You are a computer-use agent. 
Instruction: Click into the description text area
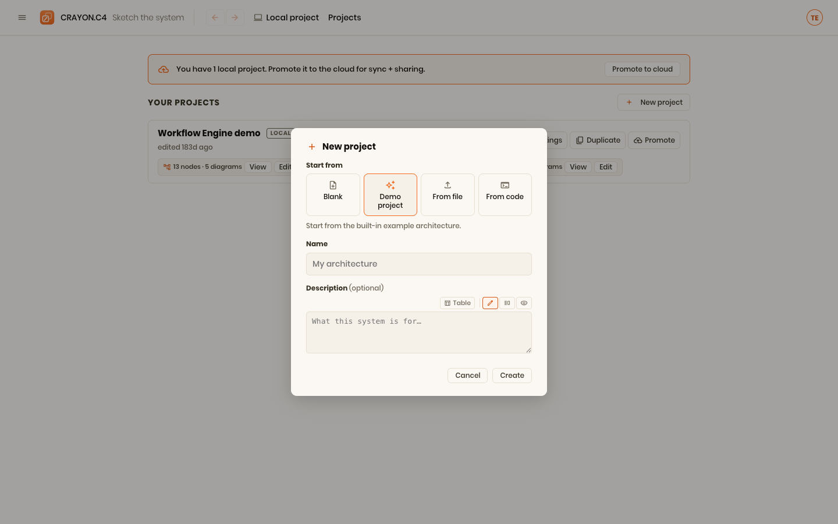pyautogui.click(x=419, y=332)
